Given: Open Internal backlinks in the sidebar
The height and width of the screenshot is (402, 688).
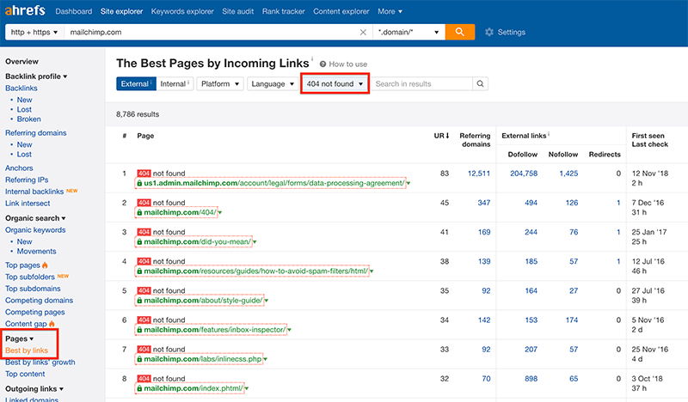Looking at the screenshot, I should 34,192.
